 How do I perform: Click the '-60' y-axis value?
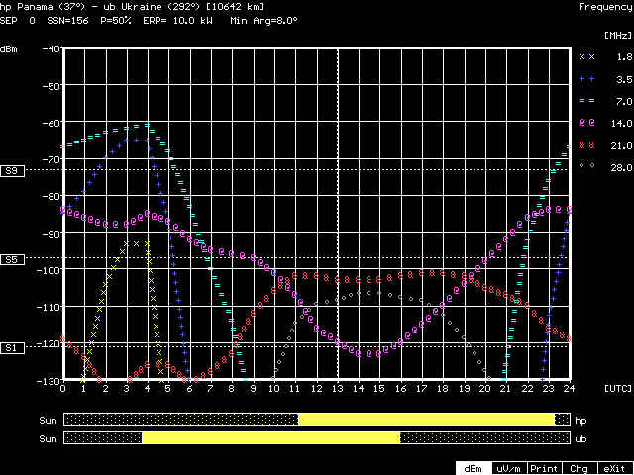click(x=52, y=122)
